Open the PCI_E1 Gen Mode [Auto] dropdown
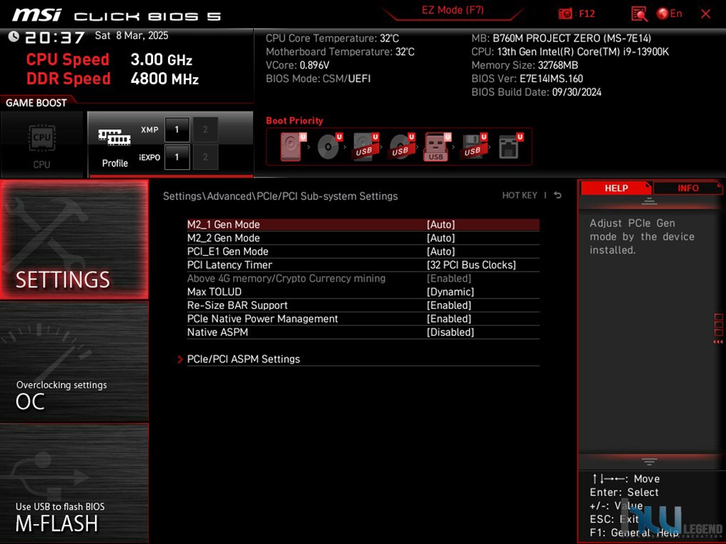726x544 pixels. coord(441,251)
